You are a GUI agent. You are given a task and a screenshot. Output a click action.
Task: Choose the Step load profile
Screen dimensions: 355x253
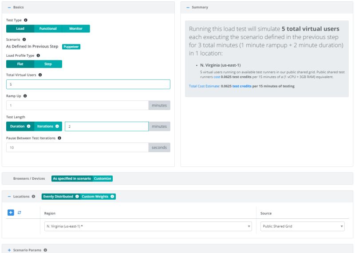tap(48, 64)
